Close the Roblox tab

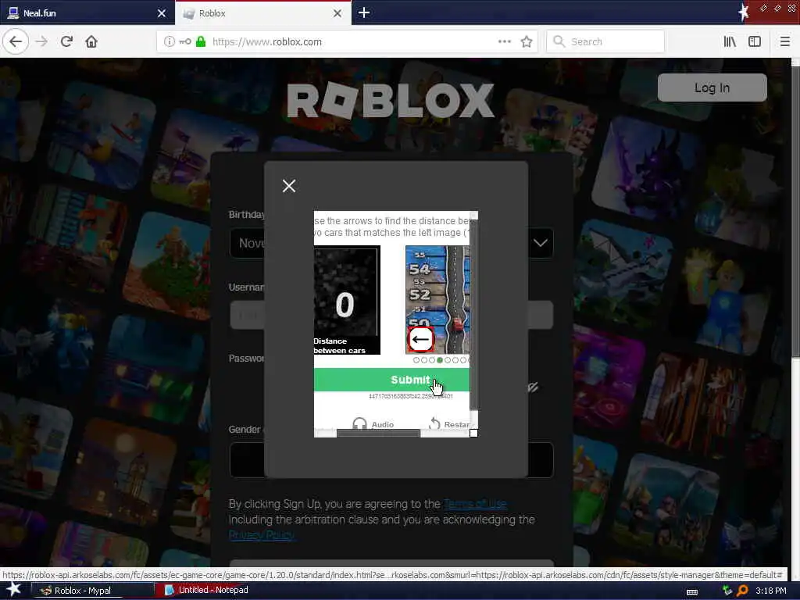[x=337, y=13]
